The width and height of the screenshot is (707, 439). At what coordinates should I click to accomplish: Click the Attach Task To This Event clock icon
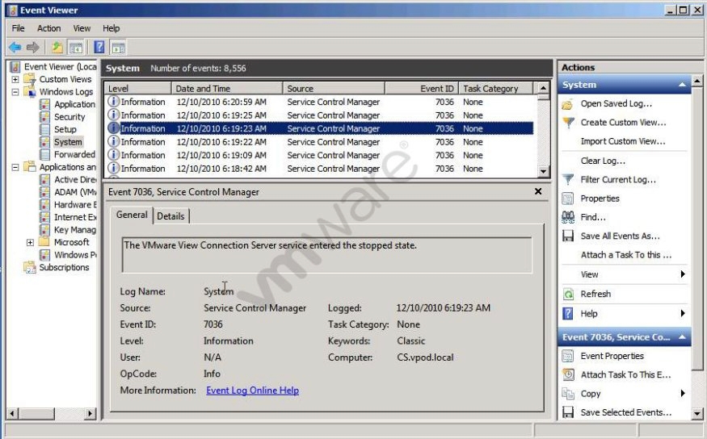pyautogui.click(x=568, y=374)
